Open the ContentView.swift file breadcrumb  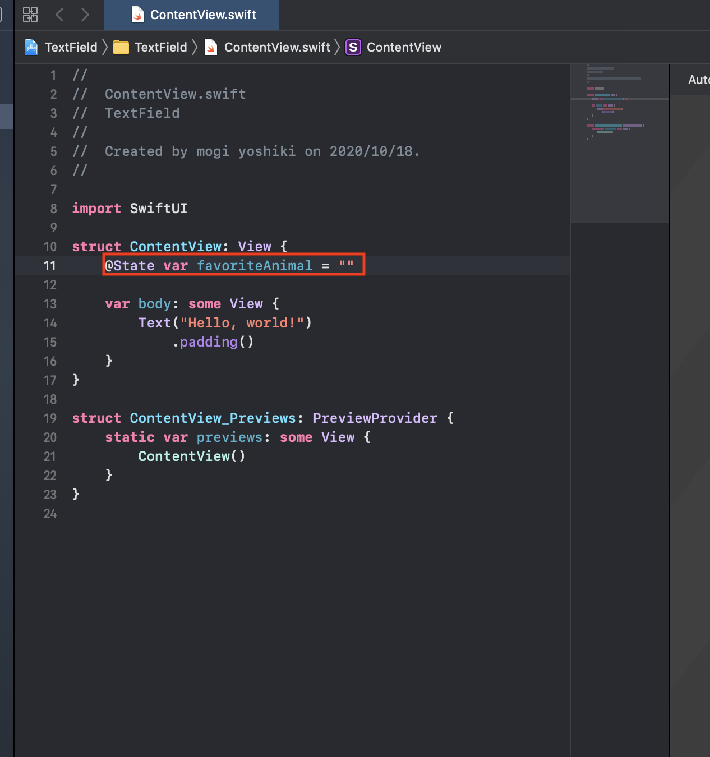click(277, 47)
